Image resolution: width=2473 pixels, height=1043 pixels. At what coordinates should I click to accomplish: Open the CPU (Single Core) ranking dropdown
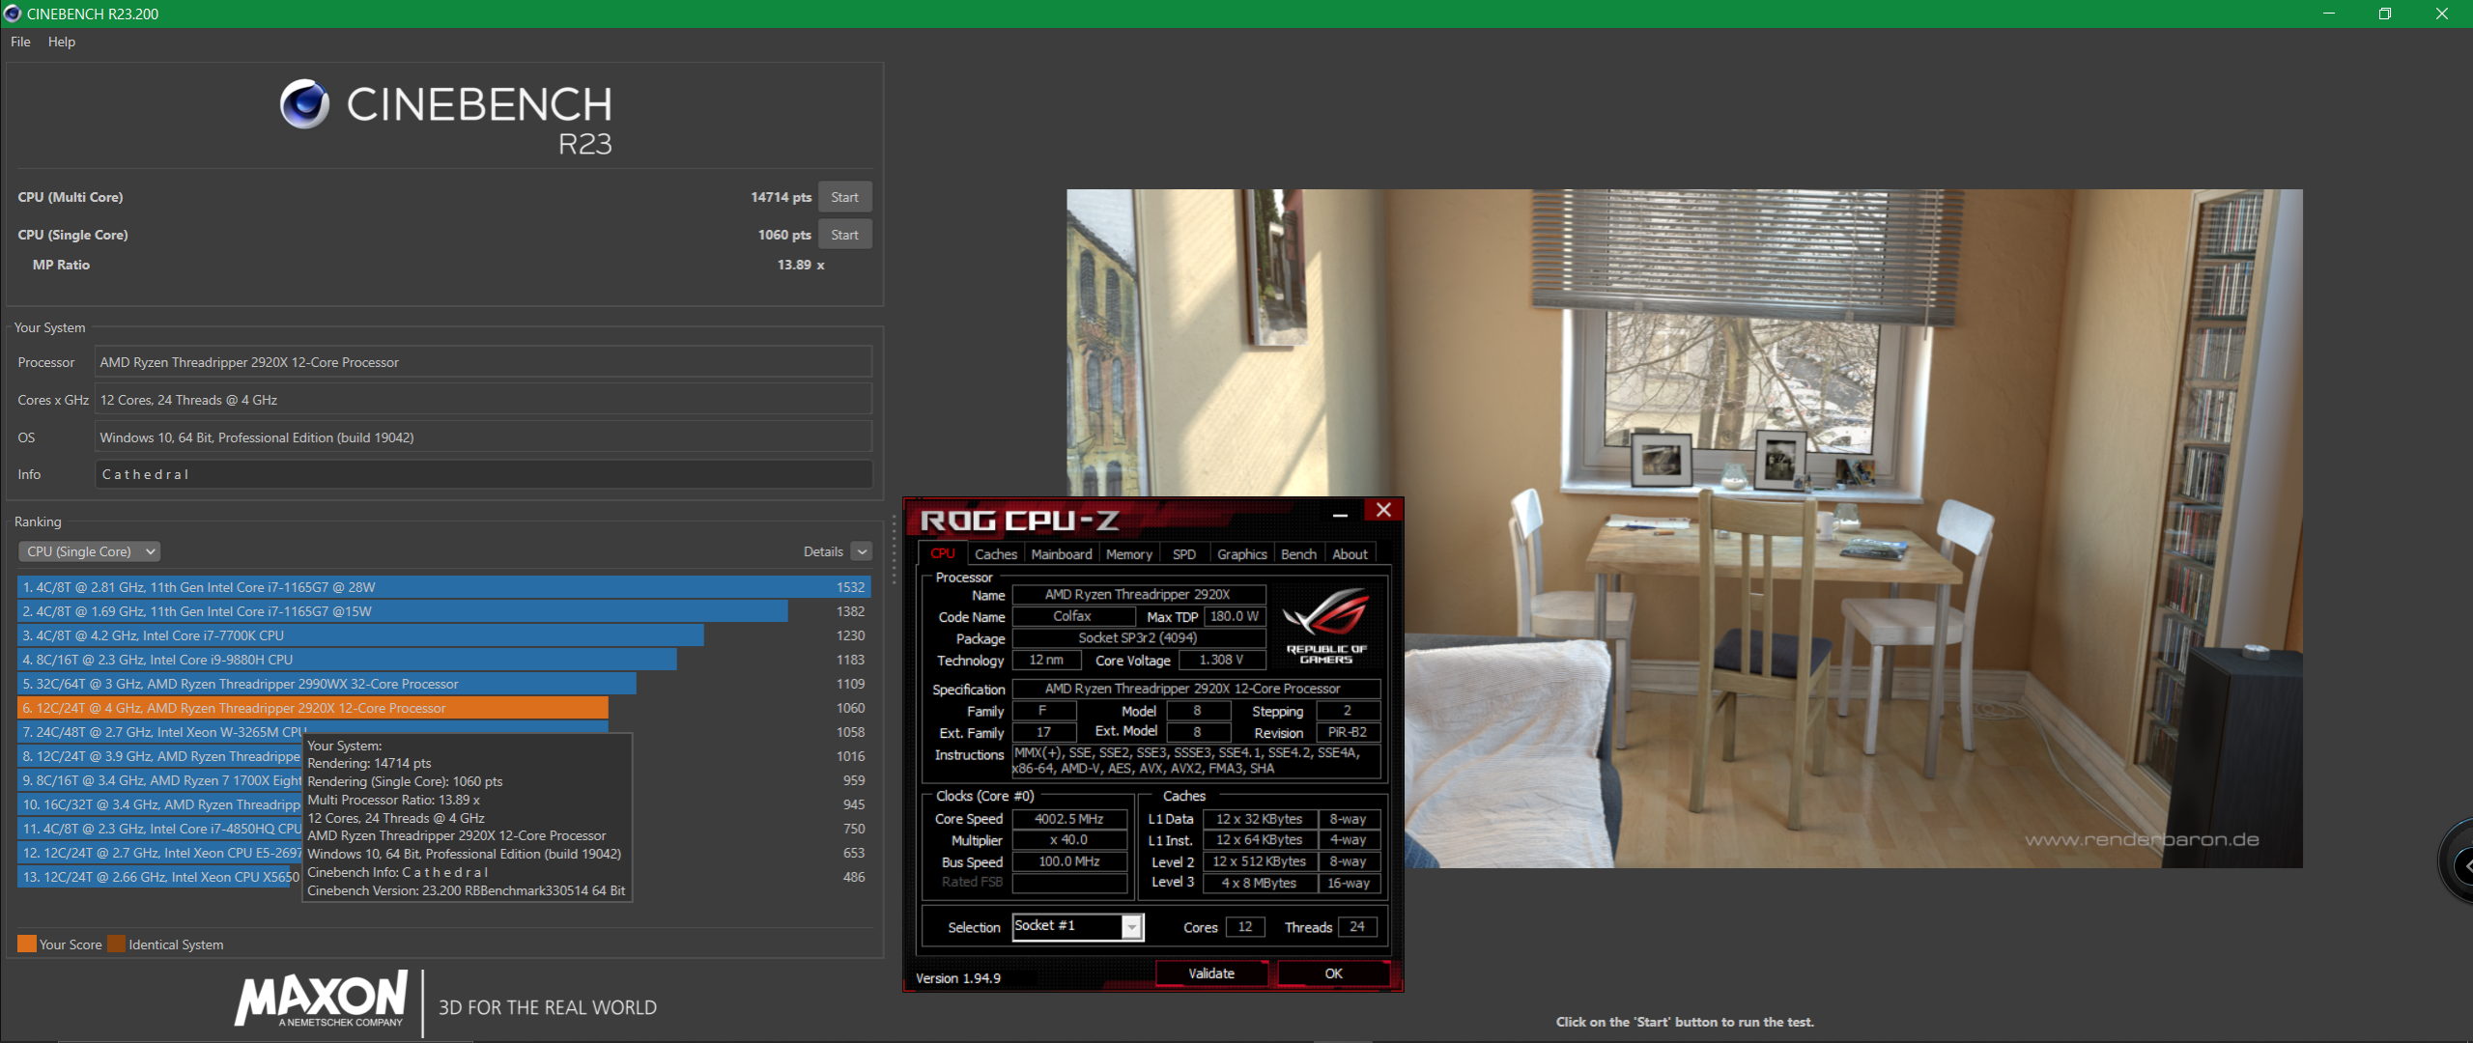pos(89,551)
